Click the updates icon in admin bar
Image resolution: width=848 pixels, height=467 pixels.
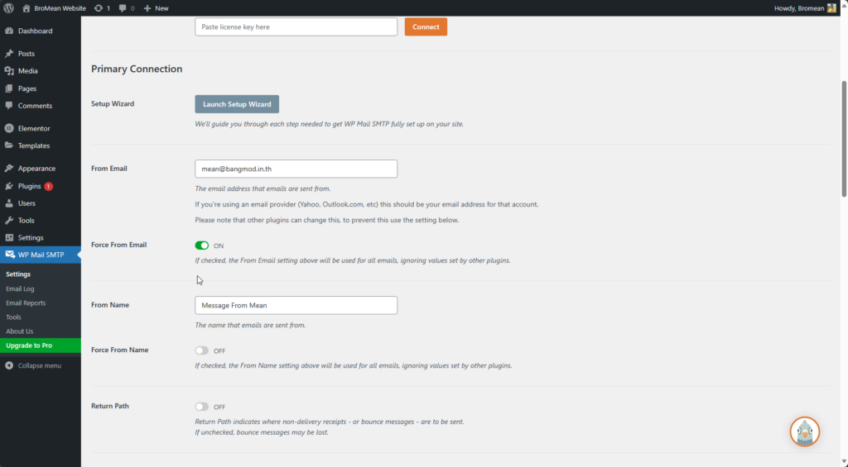(x=99, y=7)
